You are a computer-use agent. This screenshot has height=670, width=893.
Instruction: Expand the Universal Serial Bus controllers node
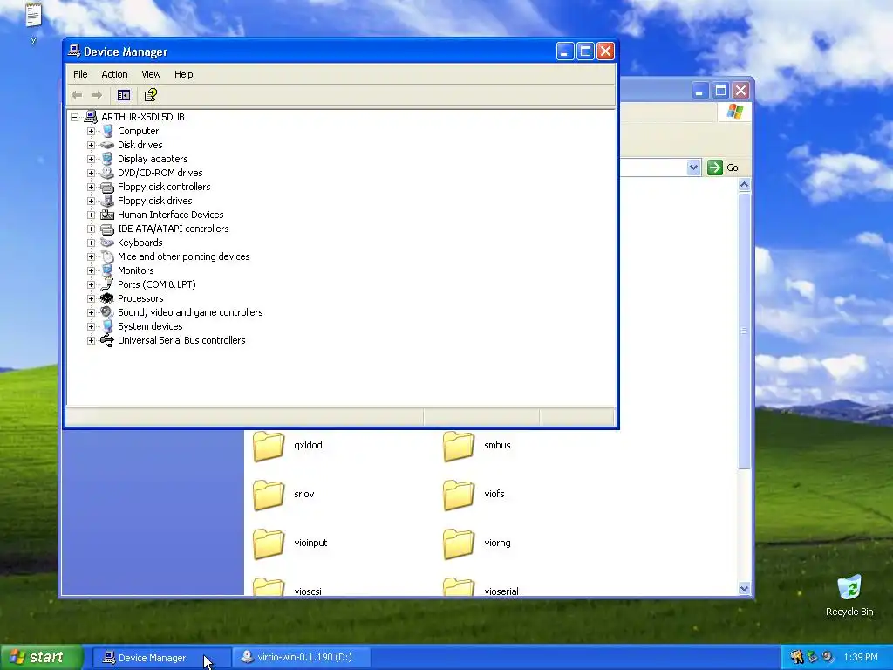pyautogui.click(x=91, y=341)
